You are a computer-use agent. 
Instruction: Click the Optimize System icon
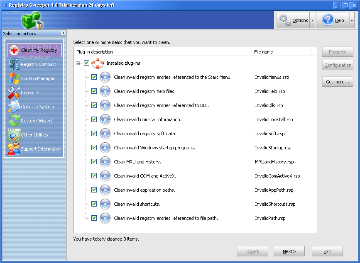14,106
